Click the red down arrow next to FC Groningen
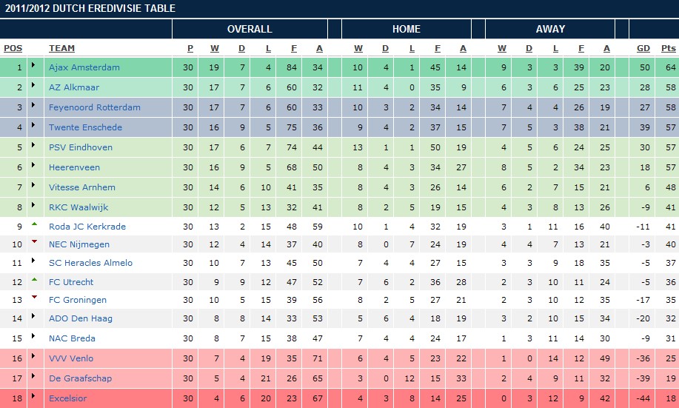679x408 pixels. (33, 298)
